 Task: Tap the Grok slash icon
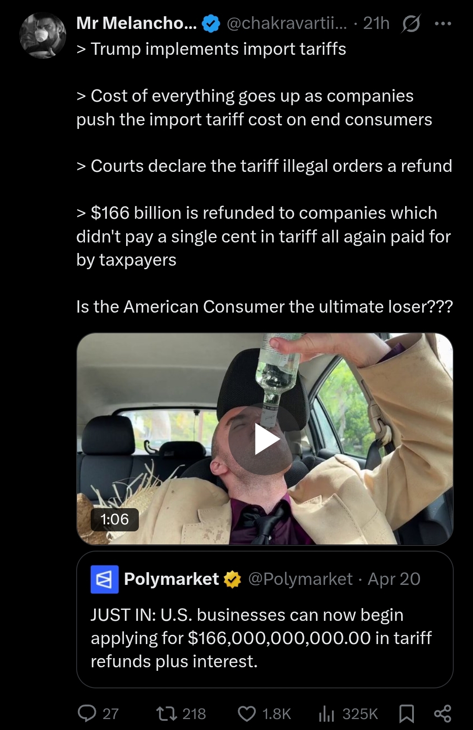pos(411,24)
